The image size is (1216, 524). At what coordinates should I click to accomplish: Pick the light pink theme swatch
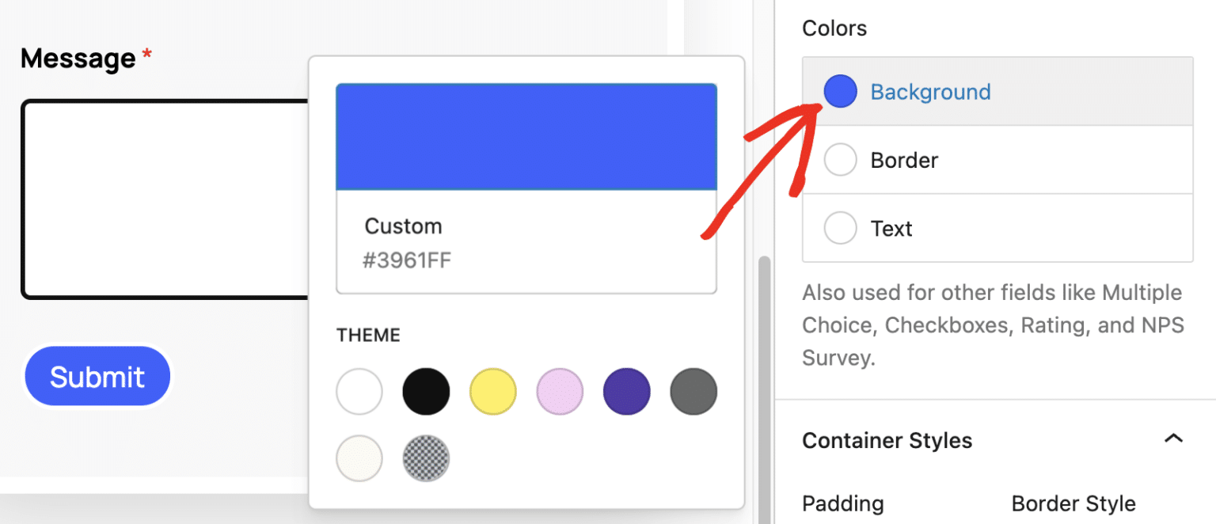coord(559,391)
